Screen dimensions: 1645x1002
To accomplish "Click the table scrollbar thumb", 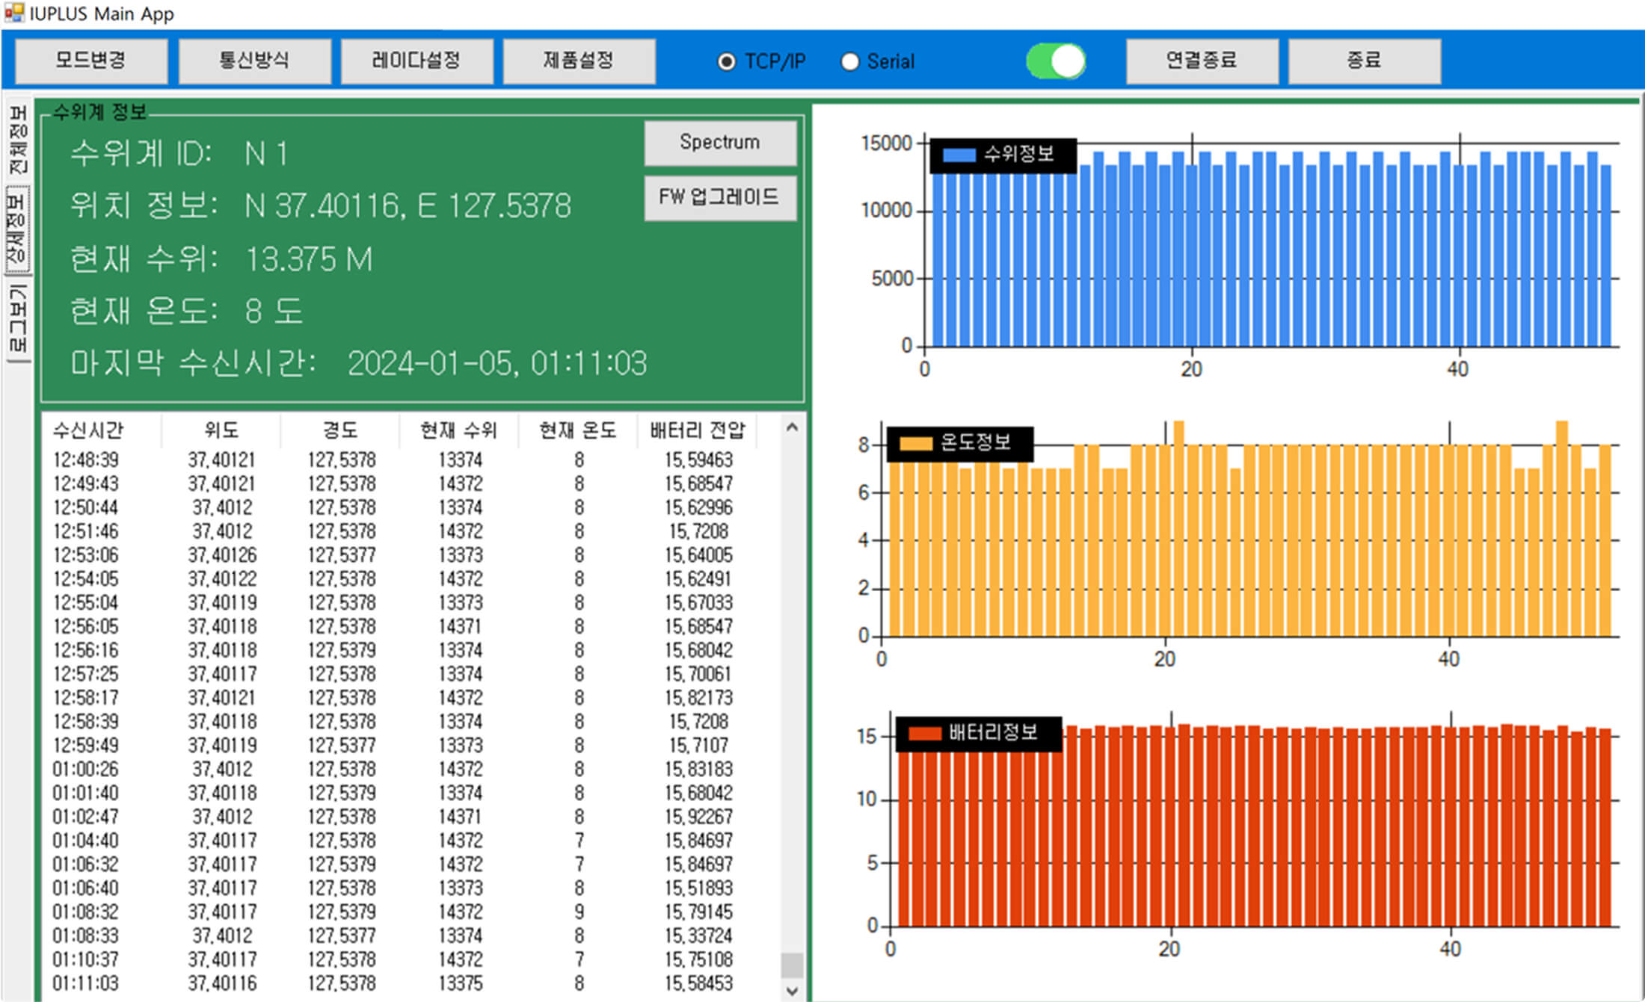I will [792, 965].
